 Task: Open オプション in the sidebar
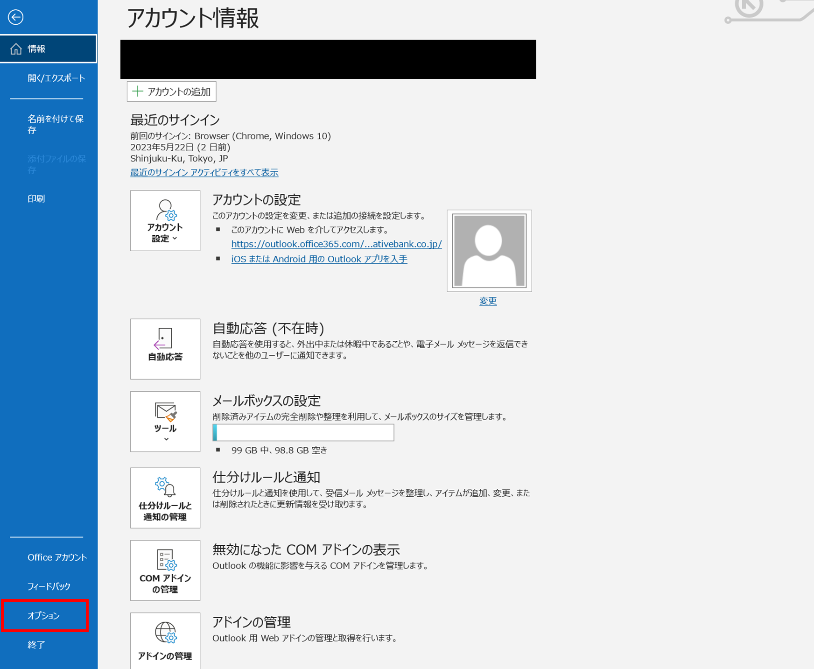click(x=45, y=616)
